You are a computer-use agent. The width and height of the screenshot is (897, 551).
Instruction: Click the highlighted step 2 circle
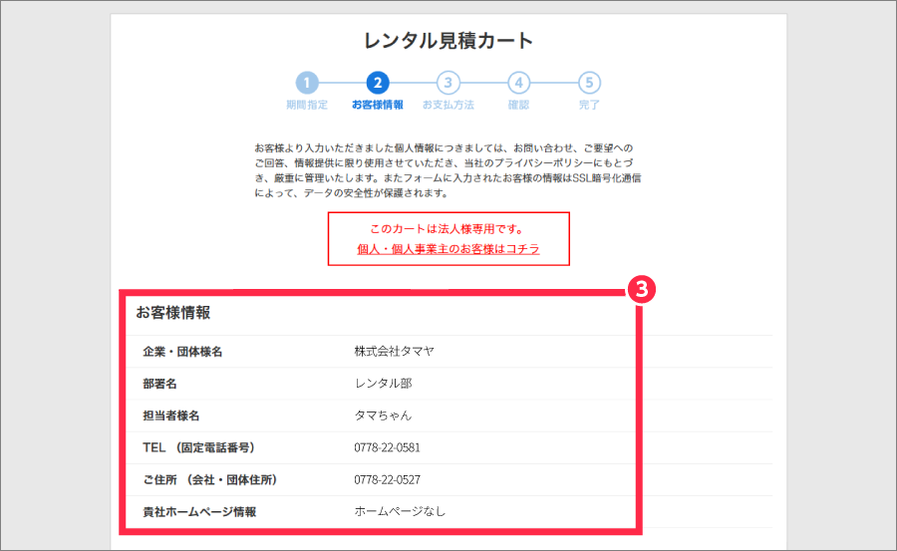[378, 83]
